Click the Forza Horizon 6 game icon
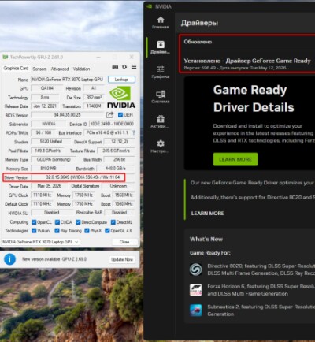 tap(196, 290)
